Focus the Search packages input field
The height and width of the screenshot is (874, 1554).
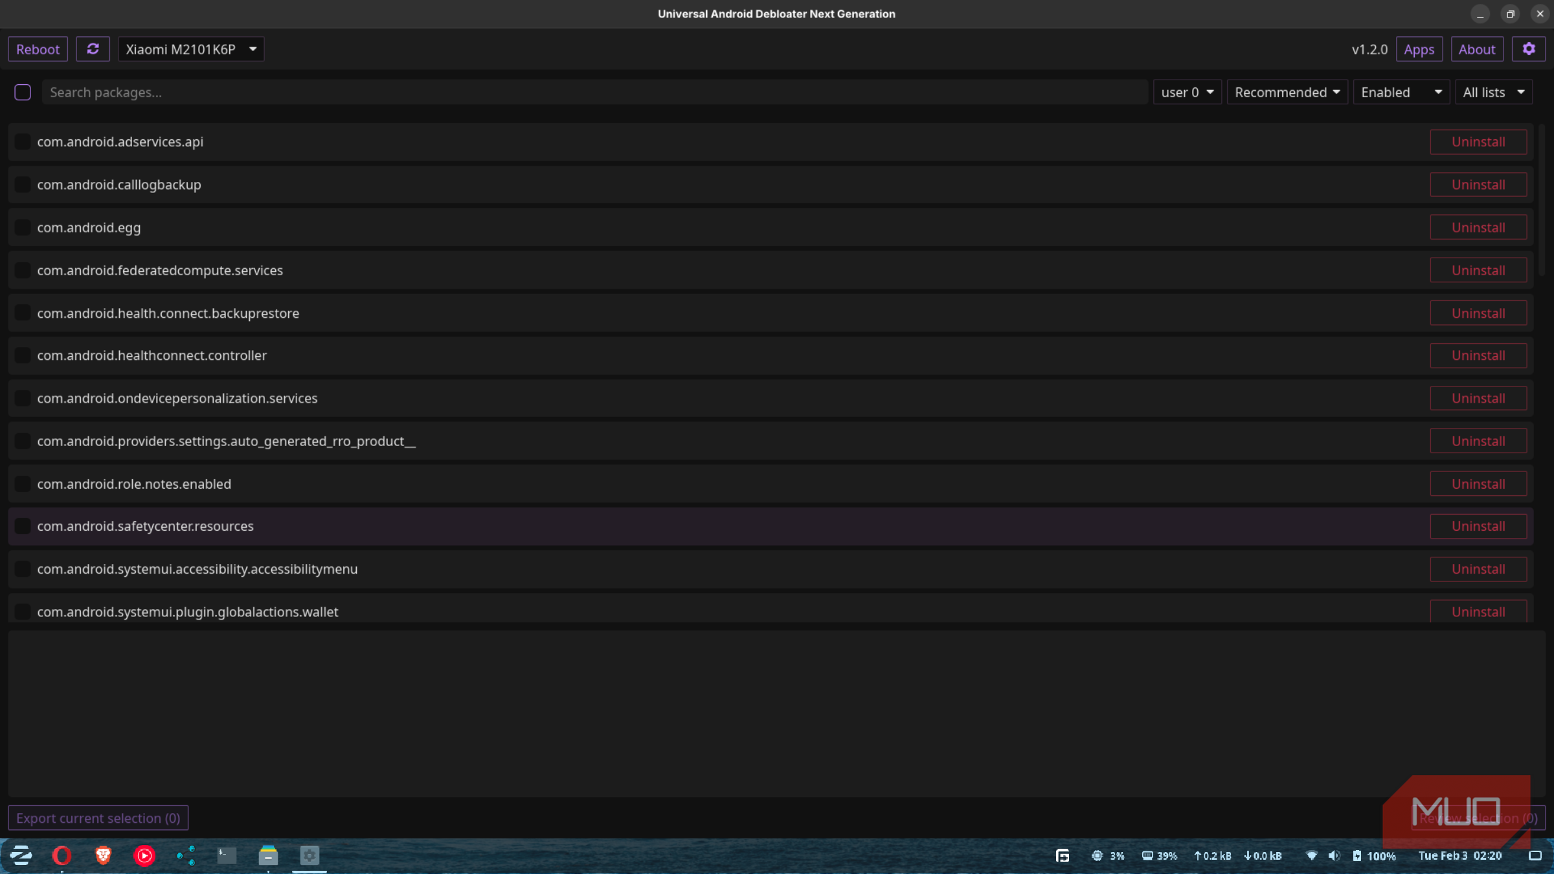point(594,93)
